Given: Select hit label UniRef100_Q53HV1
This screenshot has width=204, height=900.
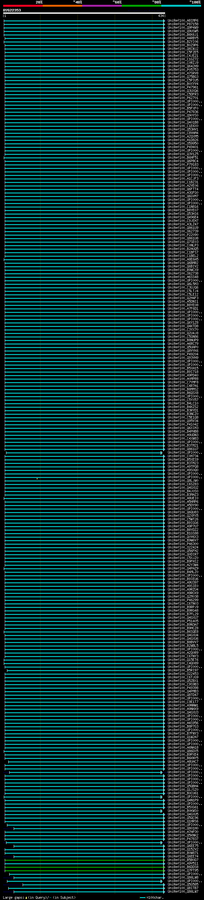Looking at the screenshot, I should tap(183, 129).
